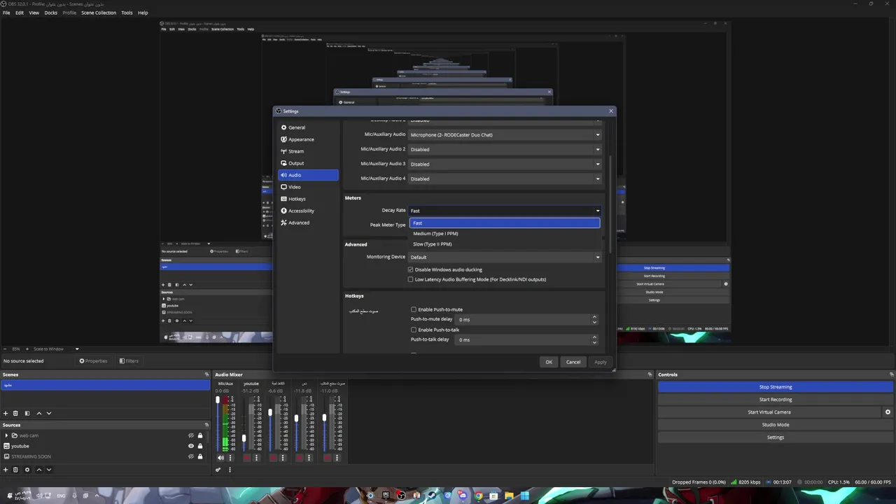
Task: Pop out the Audio Mixer dock
Action: [650, 374]
